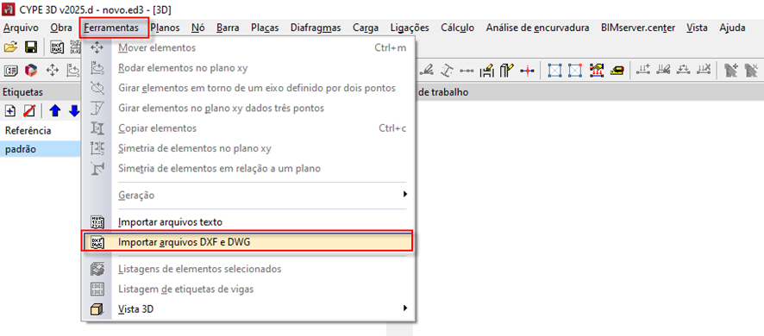Open the Obra menu
The image size is (764, 336).
pyautogui.click(x=61, y=28)
